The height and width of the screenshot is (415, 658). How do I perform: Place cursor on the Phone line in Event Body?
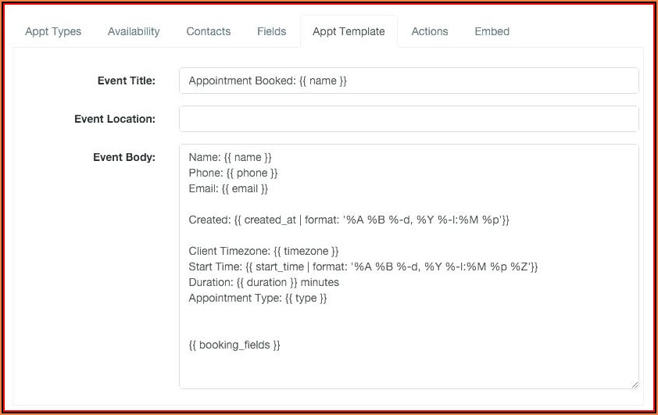(x=233, y=173)
